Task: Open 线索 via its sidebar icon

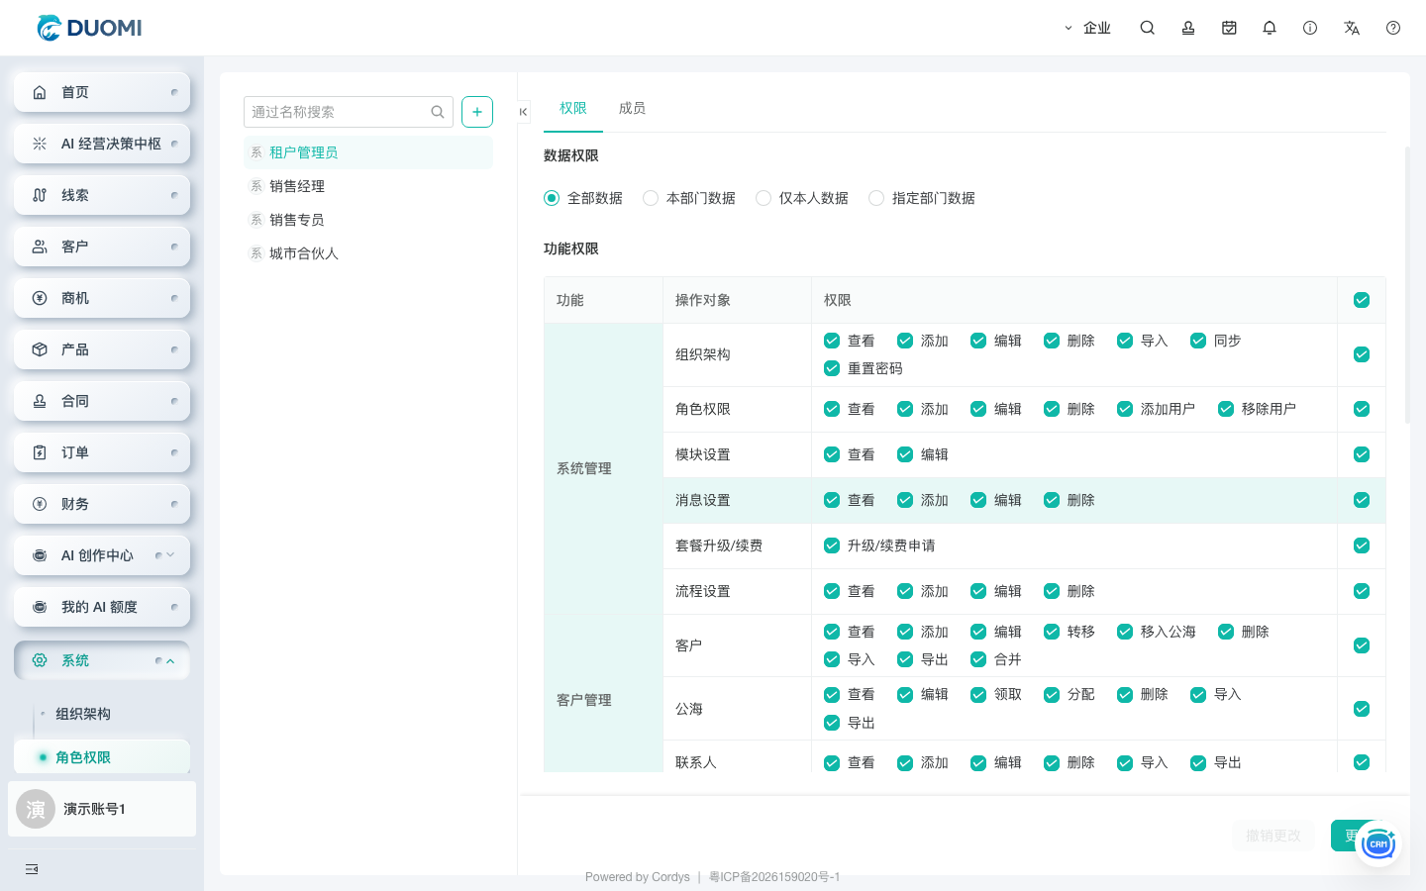Action: [x=40, y=195]
